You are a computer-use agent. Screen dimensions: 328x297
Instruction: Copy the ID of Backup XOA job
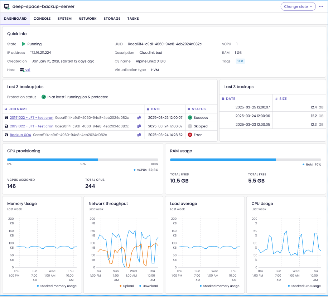pos(139,135)
